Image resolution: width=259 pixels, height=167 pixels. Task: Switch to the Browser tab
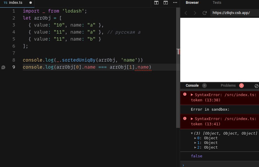192,3
